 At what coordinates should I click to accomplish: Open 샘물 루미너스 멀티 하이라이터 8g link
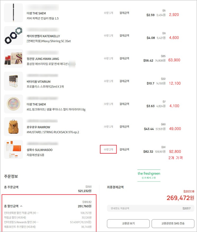[x=56, y=110]
